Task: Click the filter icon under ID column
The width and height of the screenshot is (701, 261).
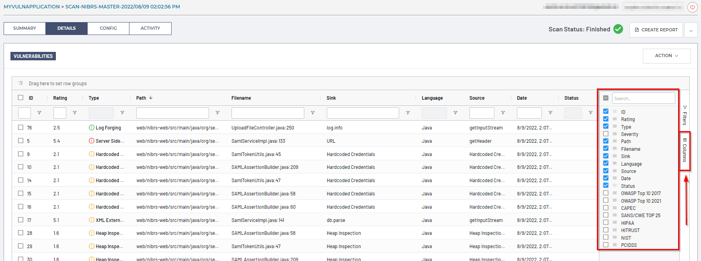Action: click(x=39, y=113)
